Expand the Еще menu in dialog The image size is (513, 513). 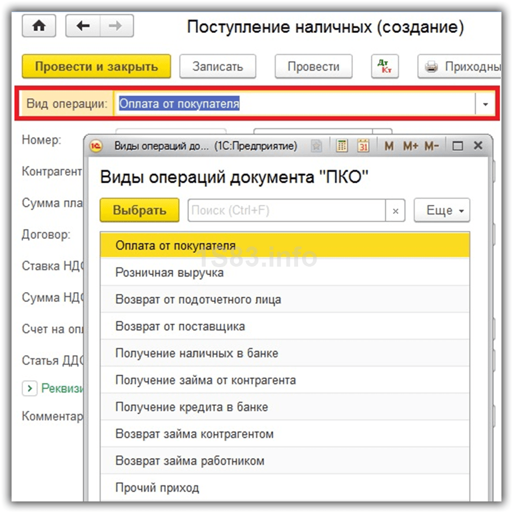click(x=441, y=211)
